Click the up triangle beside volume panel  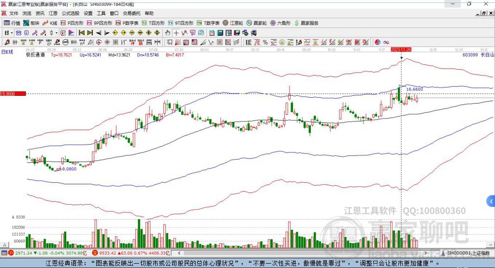click(x=4, y=245)
